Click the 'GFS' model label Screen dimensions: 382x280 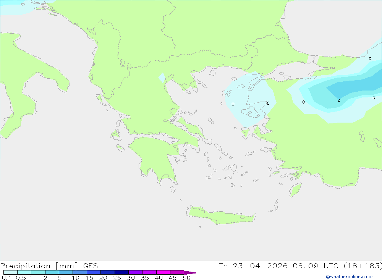[91, 265]
